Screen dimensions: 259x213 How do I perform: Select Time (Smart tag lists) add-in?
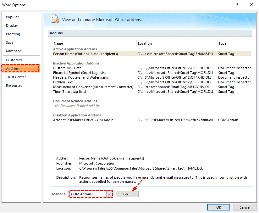pyautogui.click(x=152, y=92)
